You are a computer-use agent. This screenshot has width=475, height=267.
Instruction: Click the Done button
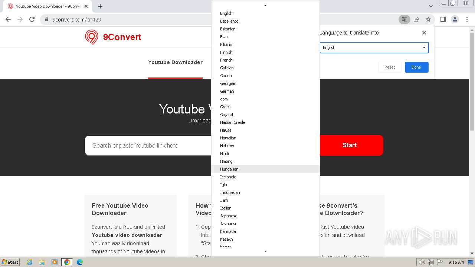pos(416,67)
